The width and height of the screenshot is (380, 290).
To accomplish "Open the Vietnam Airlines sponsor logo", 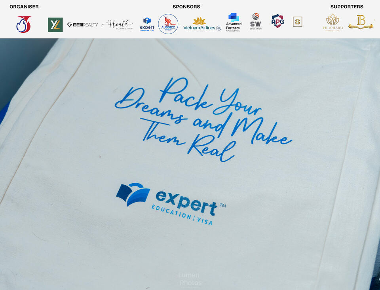I will point(202,24).
